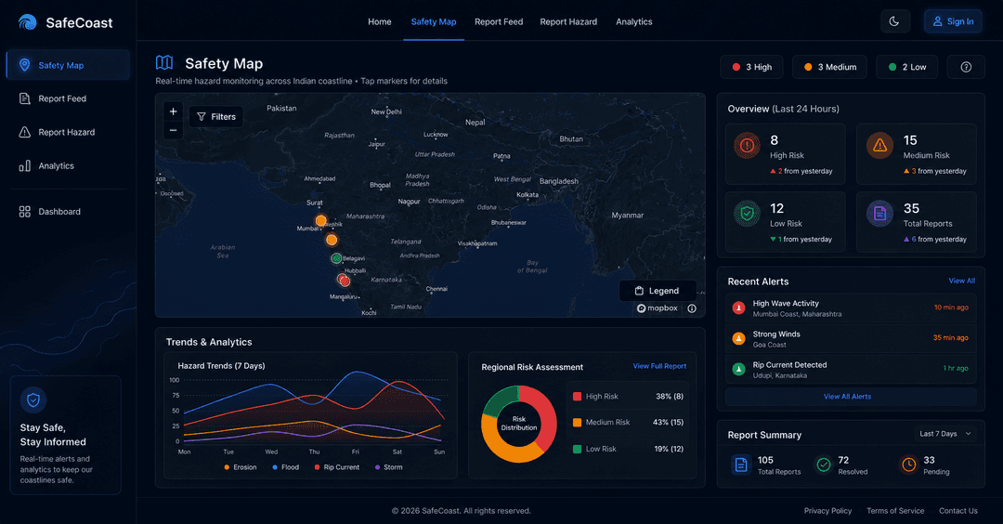The width and height of the screenshot is (1003, 524).
Task: Toggle the 2 Low filter chip
Action: [907, 67]
